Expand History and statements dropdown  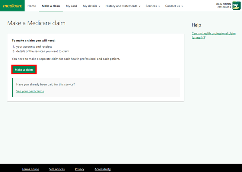click(123, 6)
